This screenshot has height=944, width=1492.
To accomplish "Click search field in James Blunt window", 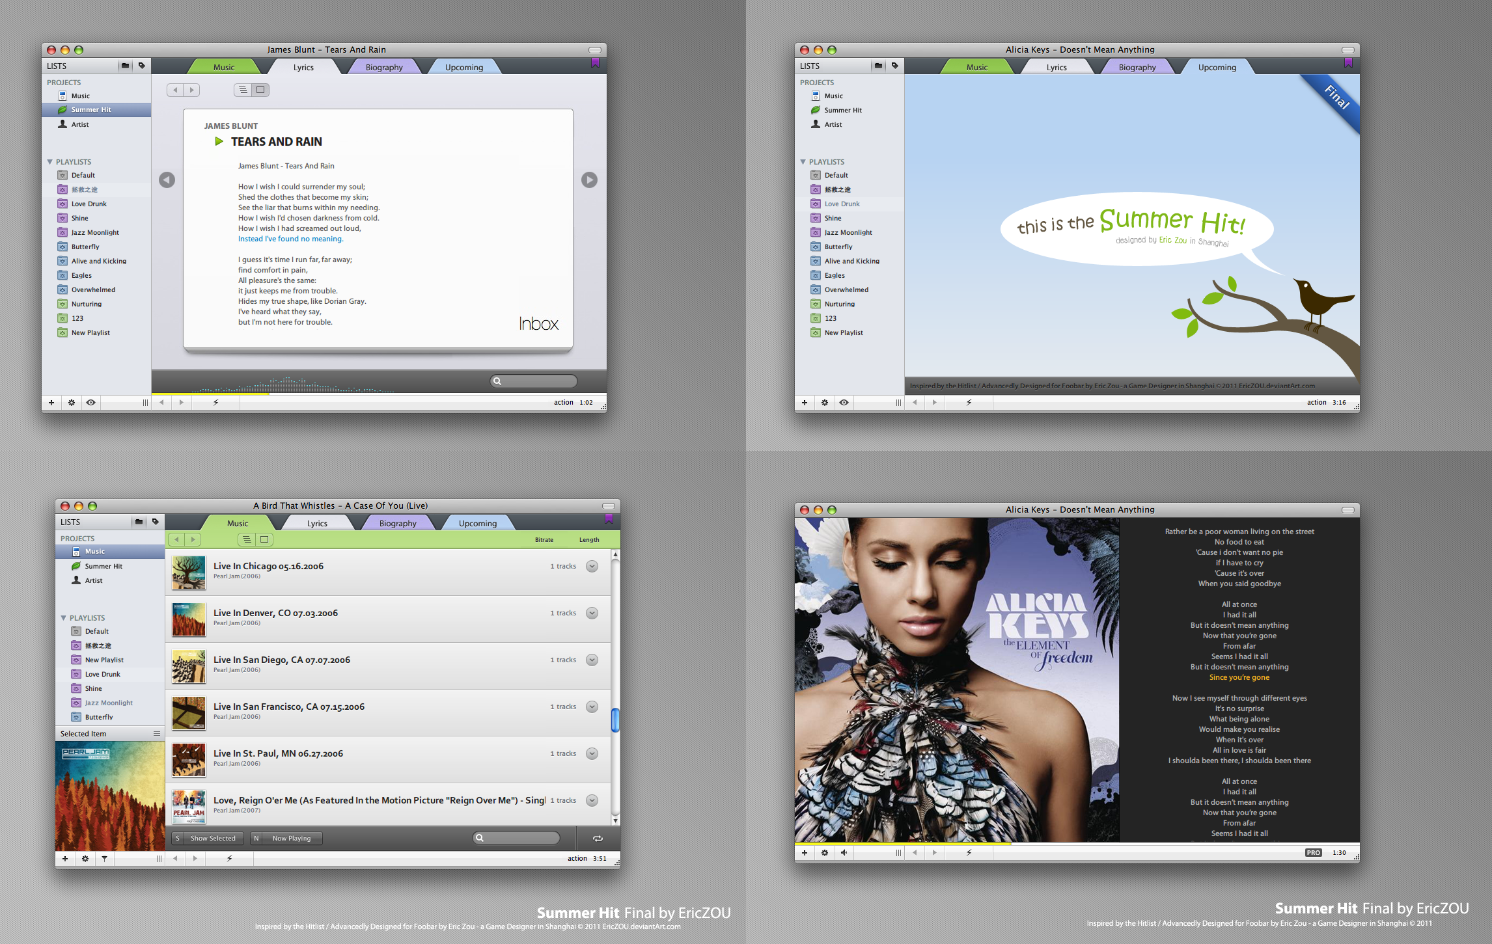I will [534, 381].
